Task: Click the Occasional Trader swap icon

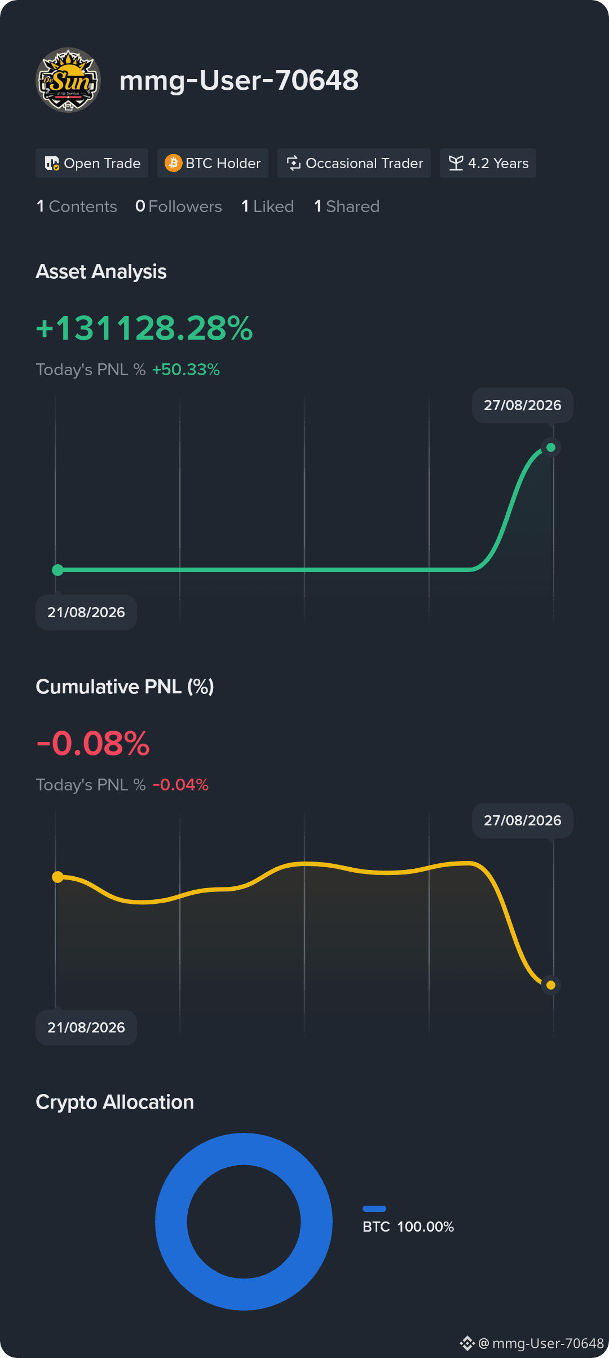Action: pos(294,163)
